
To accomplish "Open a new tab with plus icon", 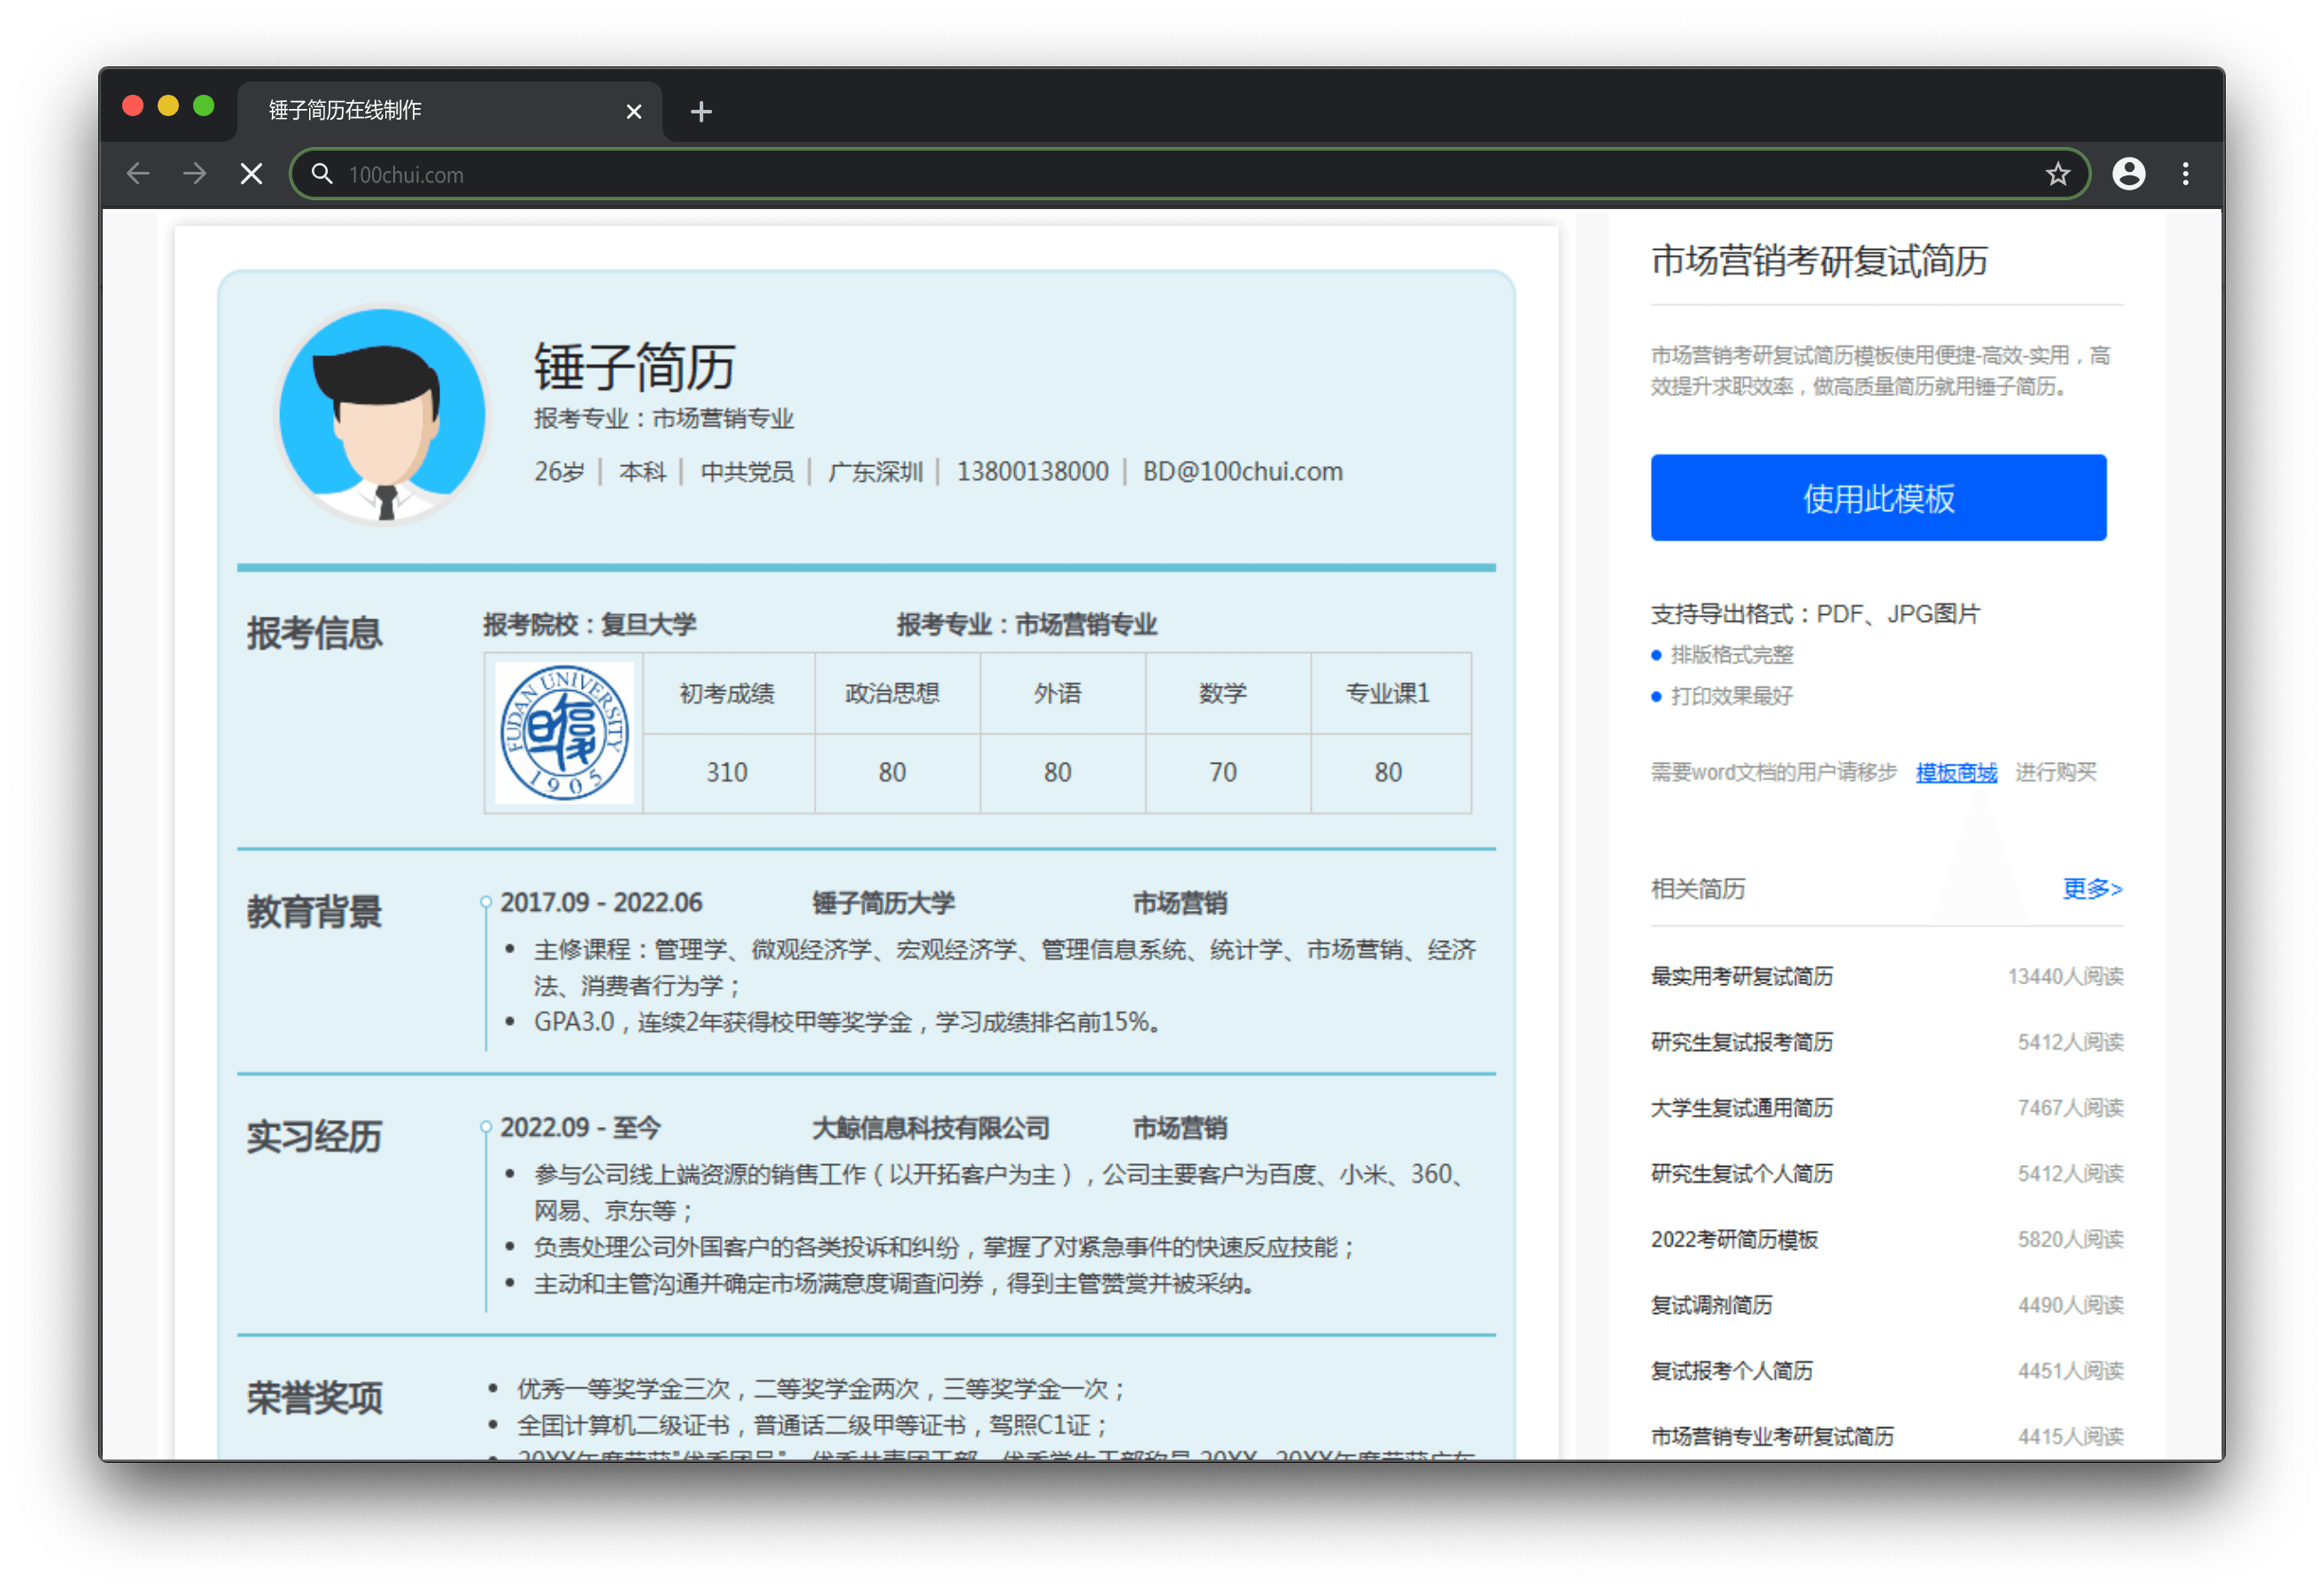I will coord(701,111).
